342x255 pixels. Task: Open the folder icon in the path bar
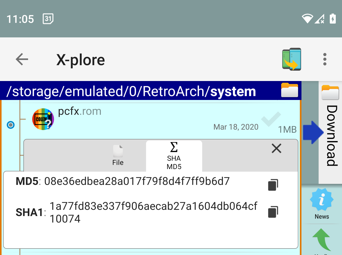point(289,90)
